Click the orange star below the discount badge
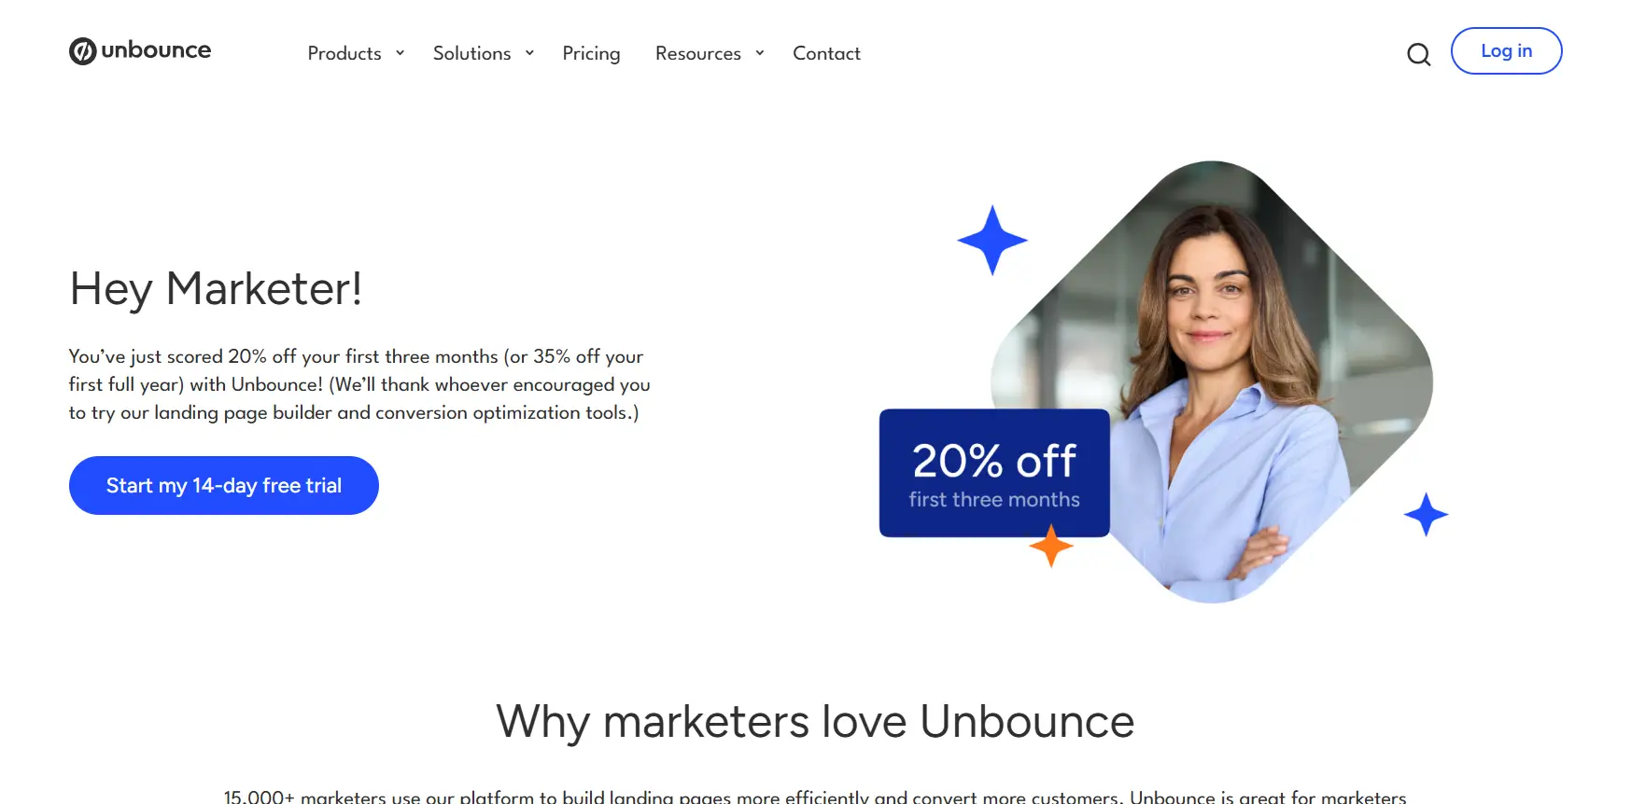Viewport: 1645px width, 804px height. (x=1051, y=546)
